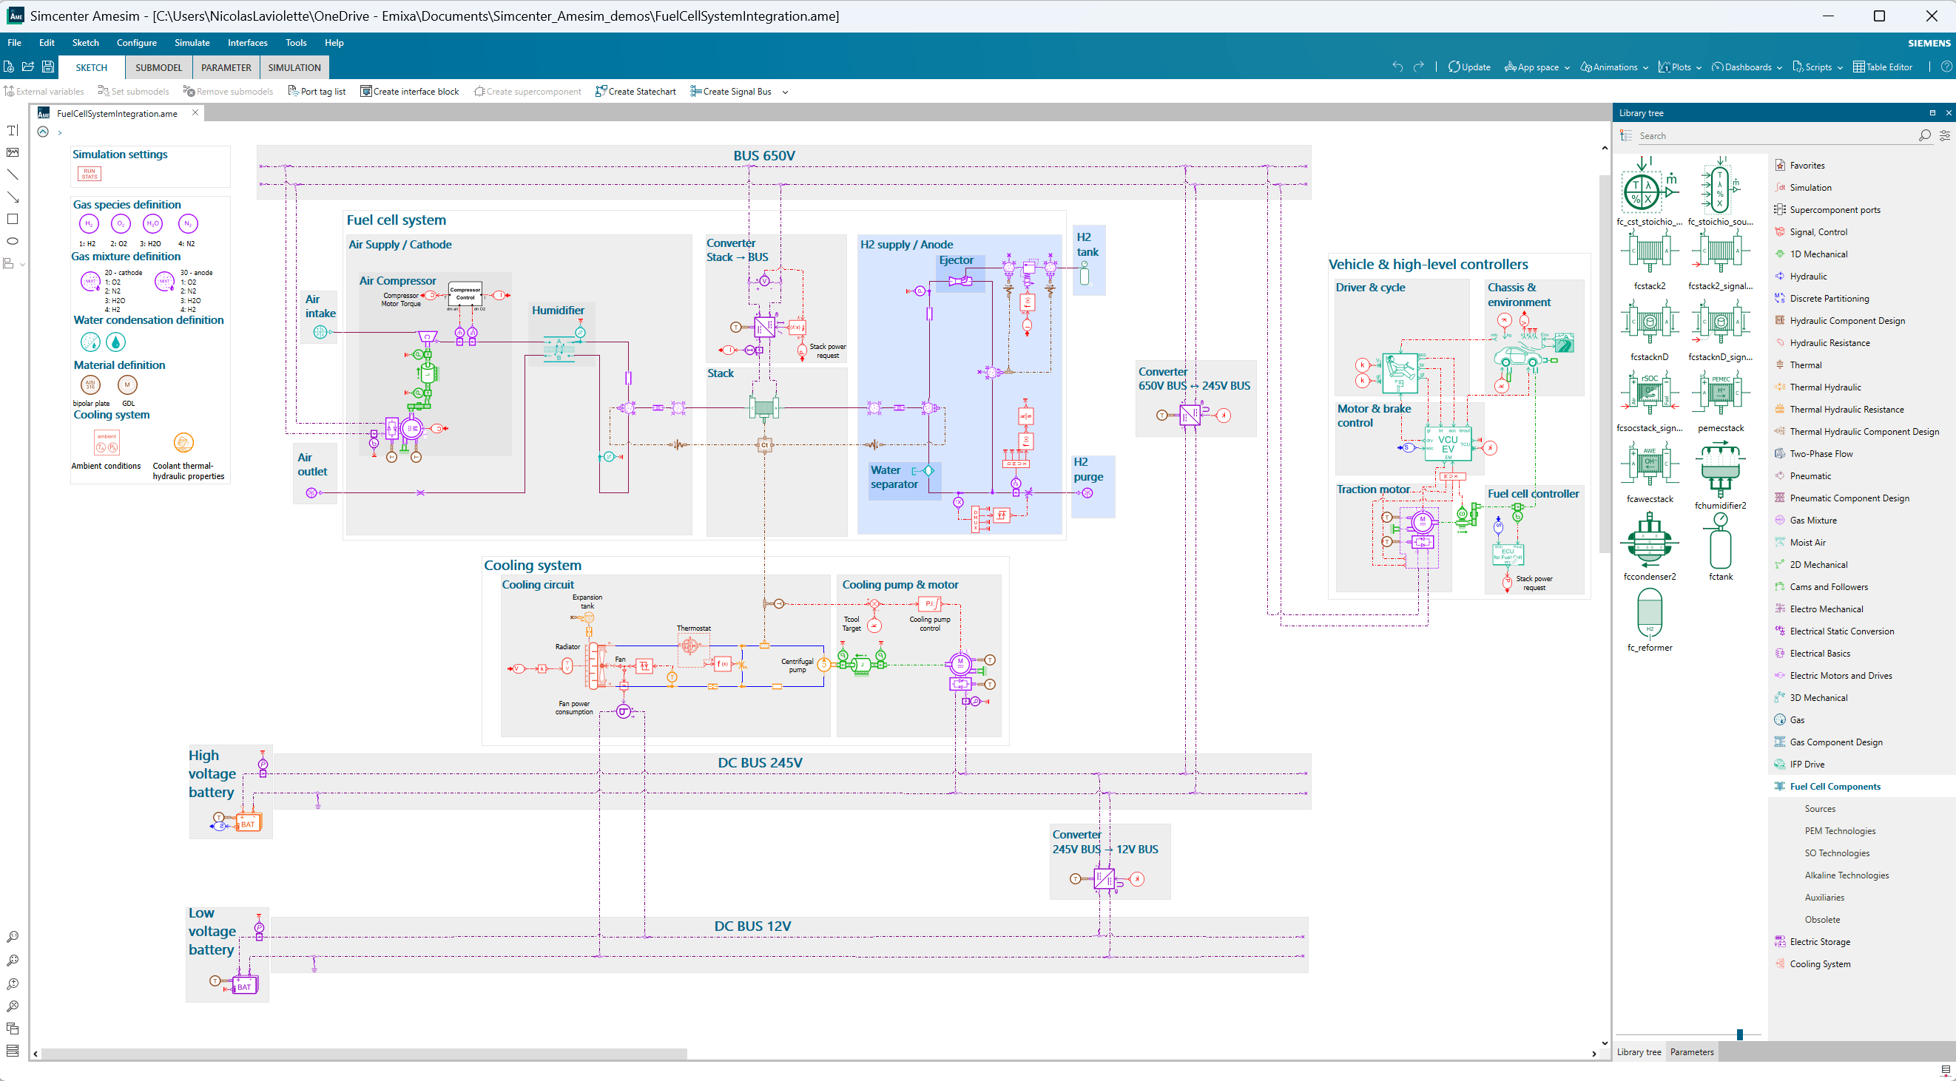Click the Update button
The width and height of the screenshot is (1956, 1081).
1468,67
